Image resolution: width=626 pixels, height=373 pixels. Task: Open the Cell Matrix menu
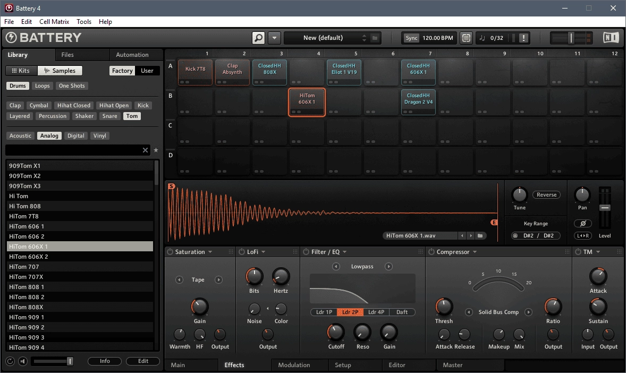click(54, 22)
